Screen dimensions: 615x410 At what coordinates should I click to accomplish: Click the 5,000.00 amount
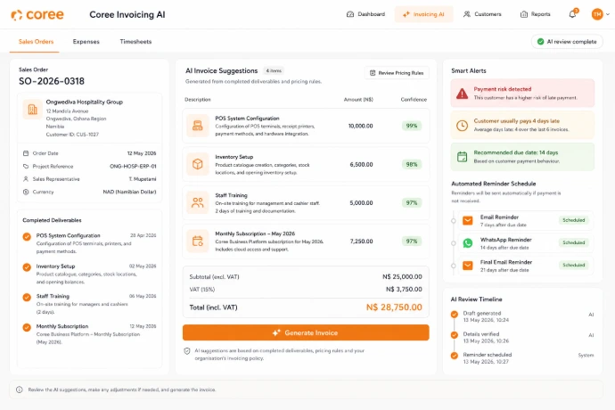click(361, 203)
